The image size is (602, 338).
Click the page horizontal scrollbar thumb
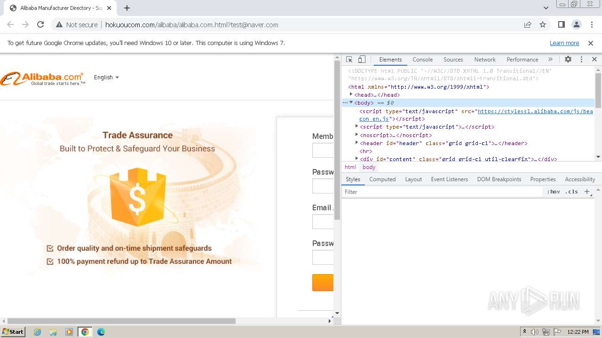click(x=122, y=321)
